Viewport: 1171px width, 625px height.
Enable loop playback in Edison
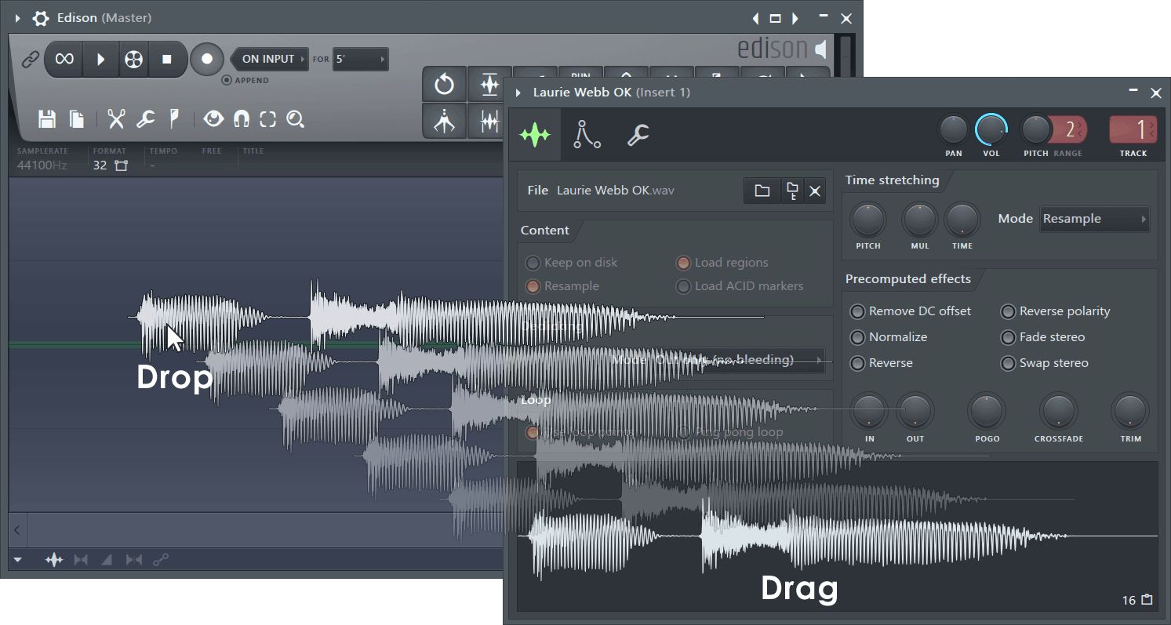[64, 60]
